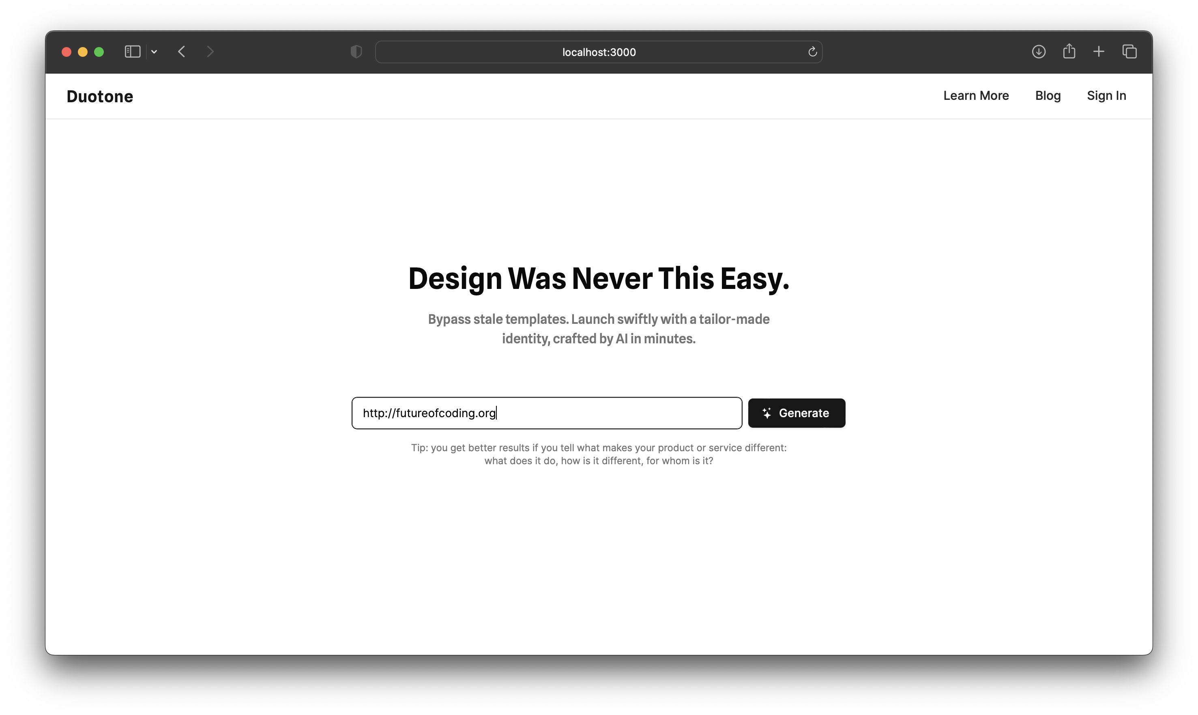Select the URL input field
The height and width of the screenshot is (715, 1198).
547,413
